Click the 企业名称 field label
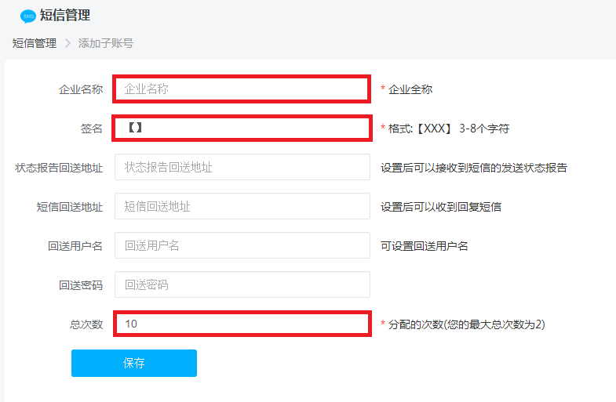616x402 pixels. coord(81,89)
